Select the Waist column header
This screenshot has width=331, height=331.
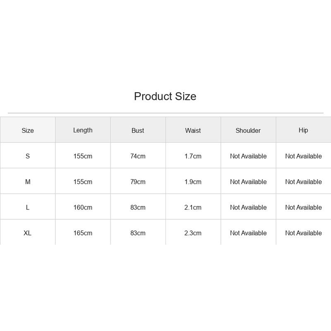(193, 130)
